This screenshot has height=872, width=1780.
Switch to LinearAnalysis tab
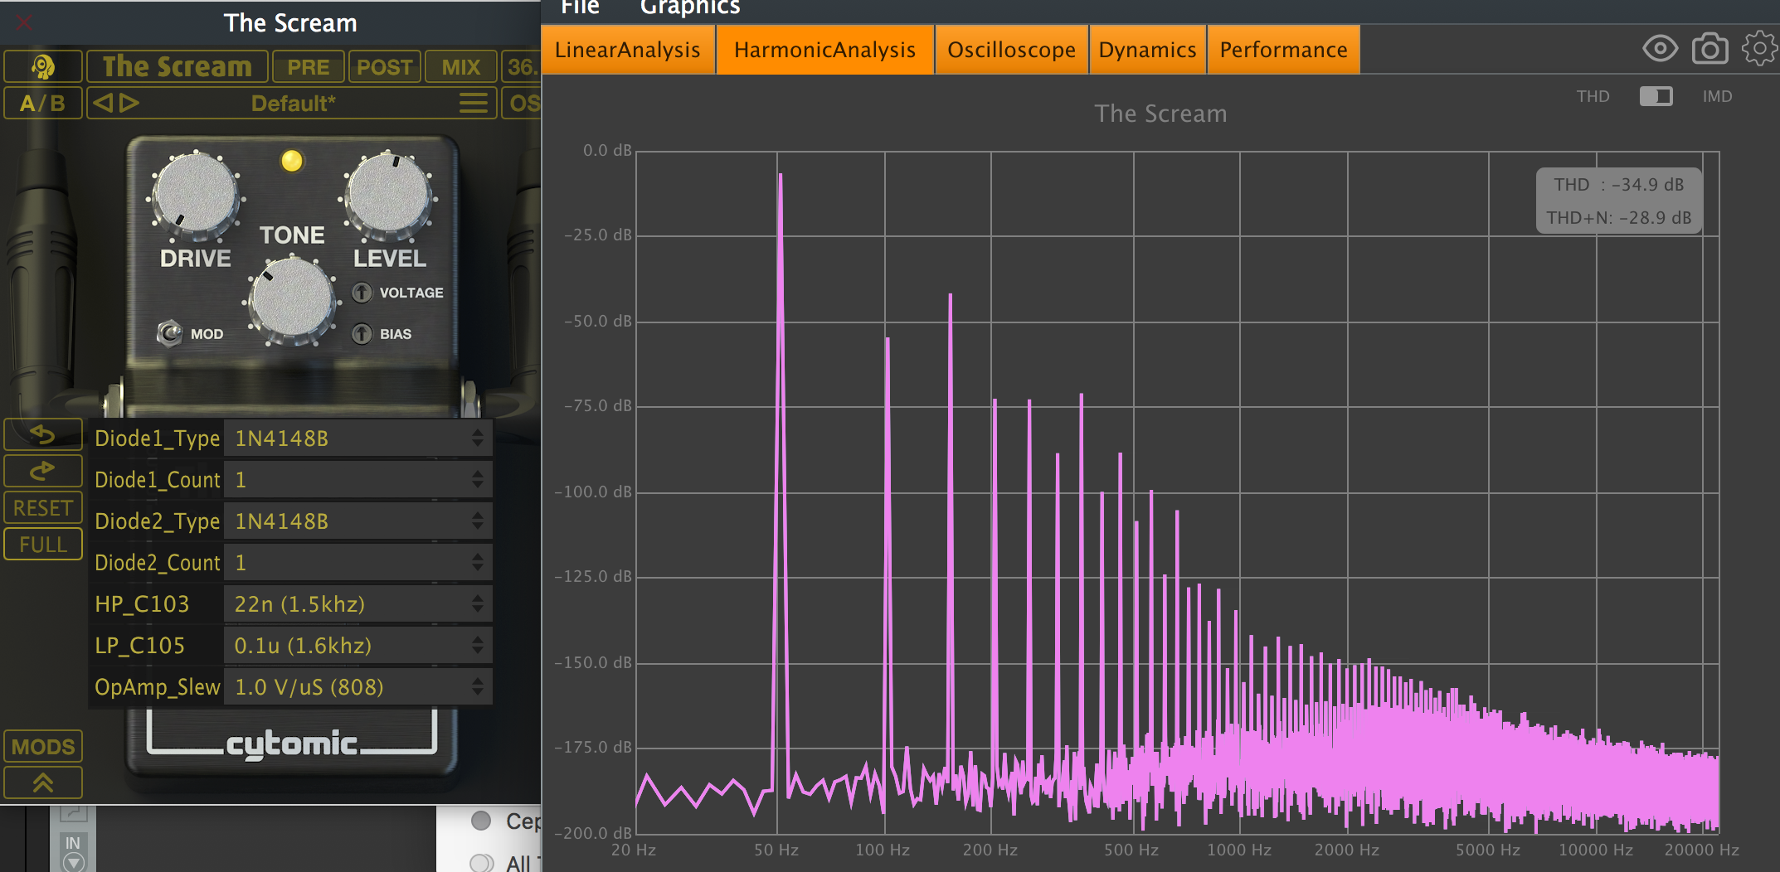[x=628, y=50]
